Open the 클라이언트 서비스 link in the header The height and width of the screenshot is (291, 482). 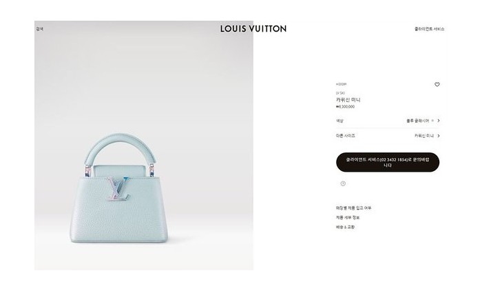(x=430, y=29)
